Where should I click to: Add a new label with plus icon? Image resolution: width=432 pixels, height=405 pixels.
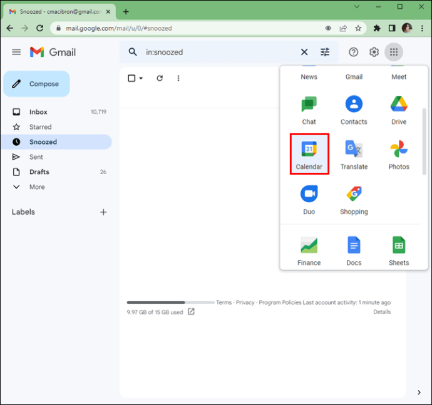[x=103, y=212]
